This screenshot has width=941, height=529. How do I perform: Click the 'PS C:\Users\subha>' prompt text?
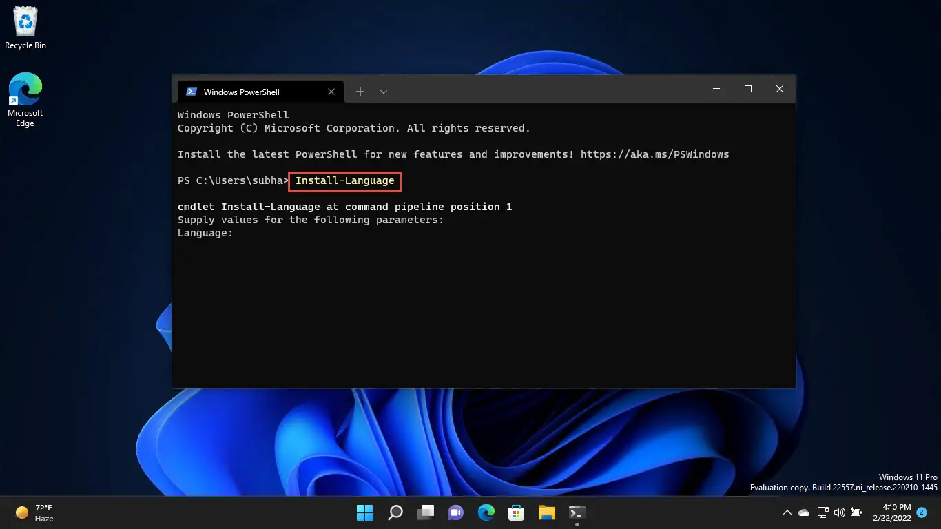pos(233,180)
